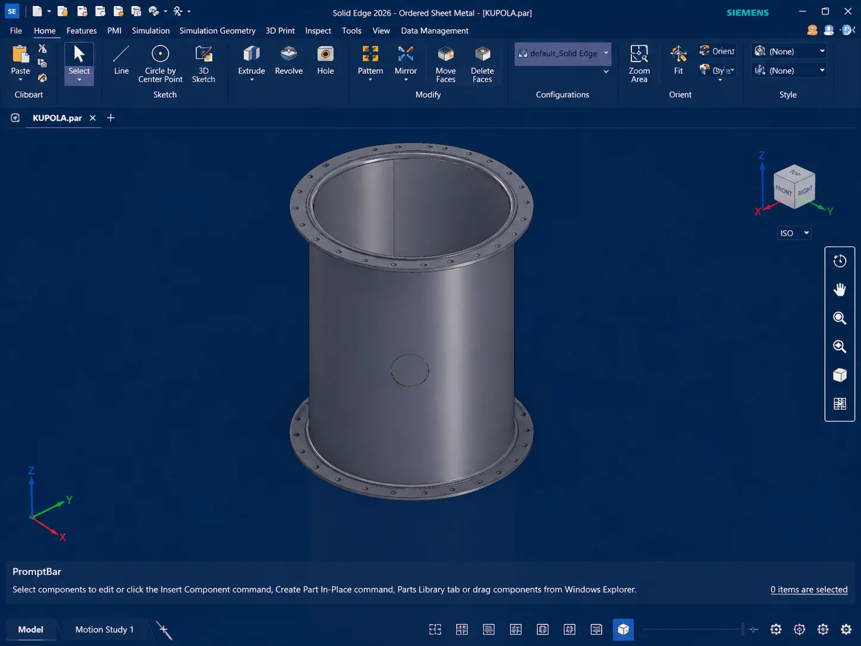Expand the Pattern options arrow
Image resolution: width=861 pixels, height=646 pixels.
(x=370, y=80)
